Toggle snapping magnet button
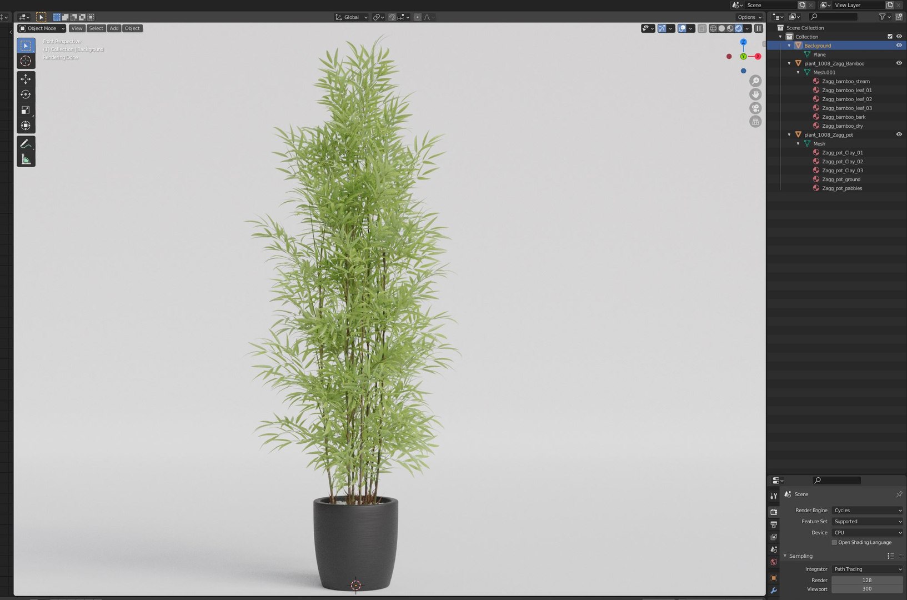Screen dimensions: 907x600 [x=392, y=17]
